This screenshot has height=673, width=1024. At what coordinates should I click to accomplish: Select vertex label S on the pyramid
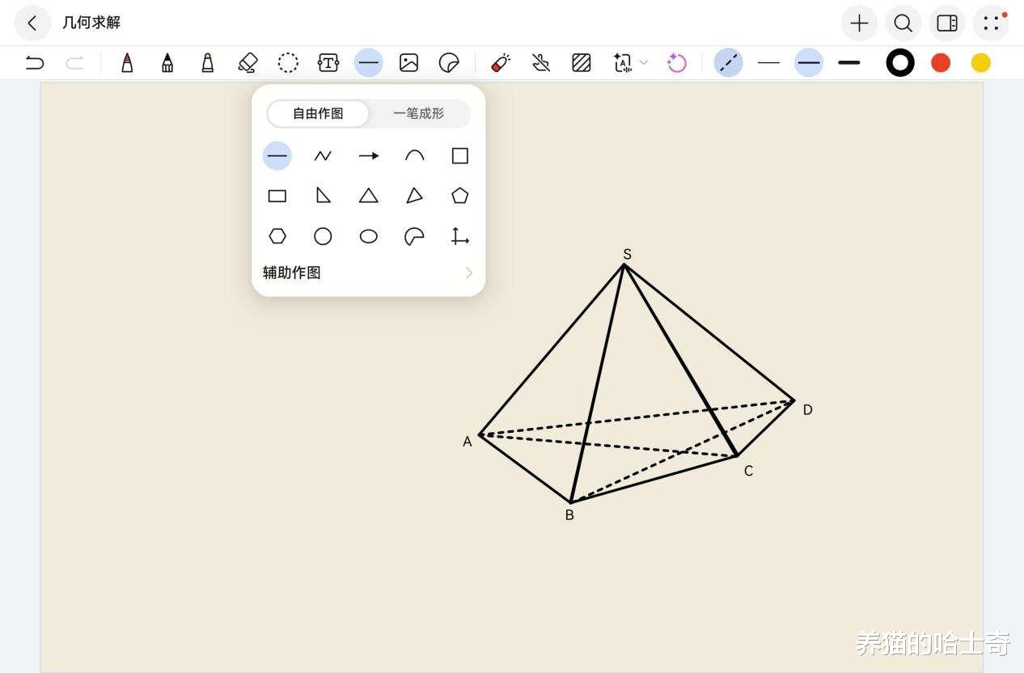pos(627,254)
